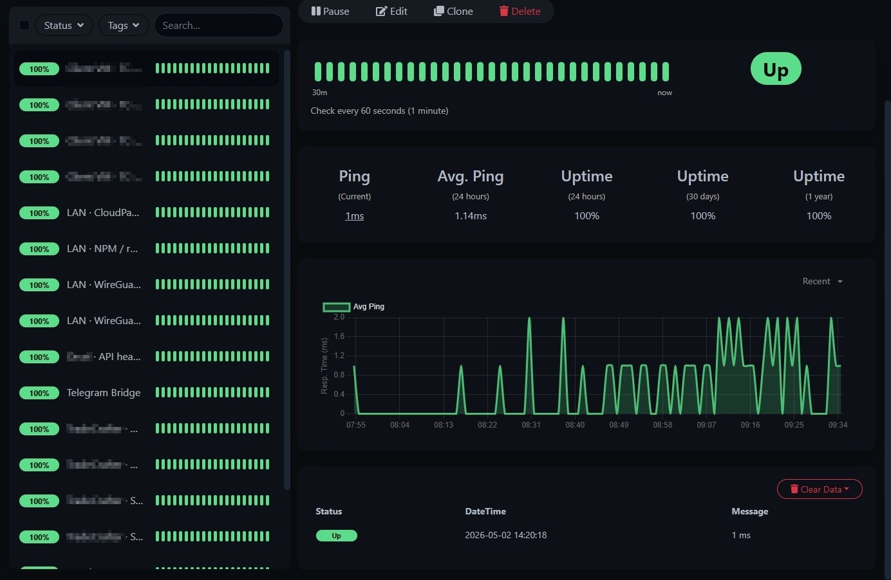Click the 30-minute heartbeat bar in detail panel

492,71
